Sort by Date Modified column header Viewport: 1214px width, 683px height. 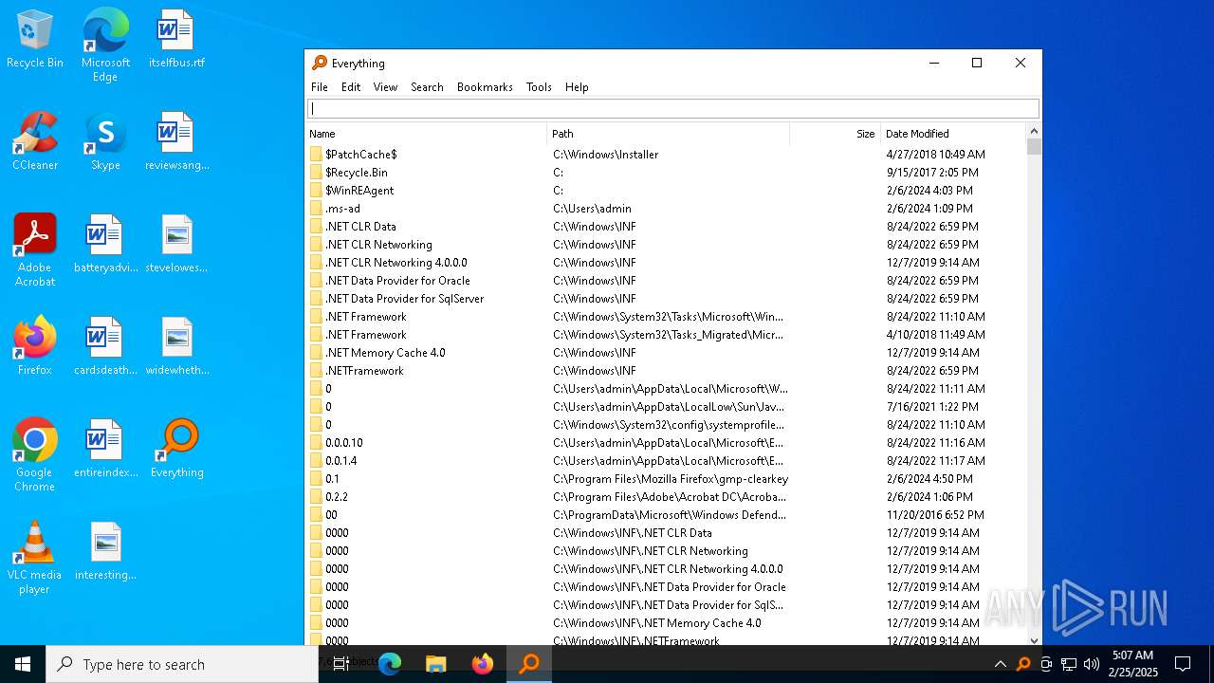tap(953, 134)
